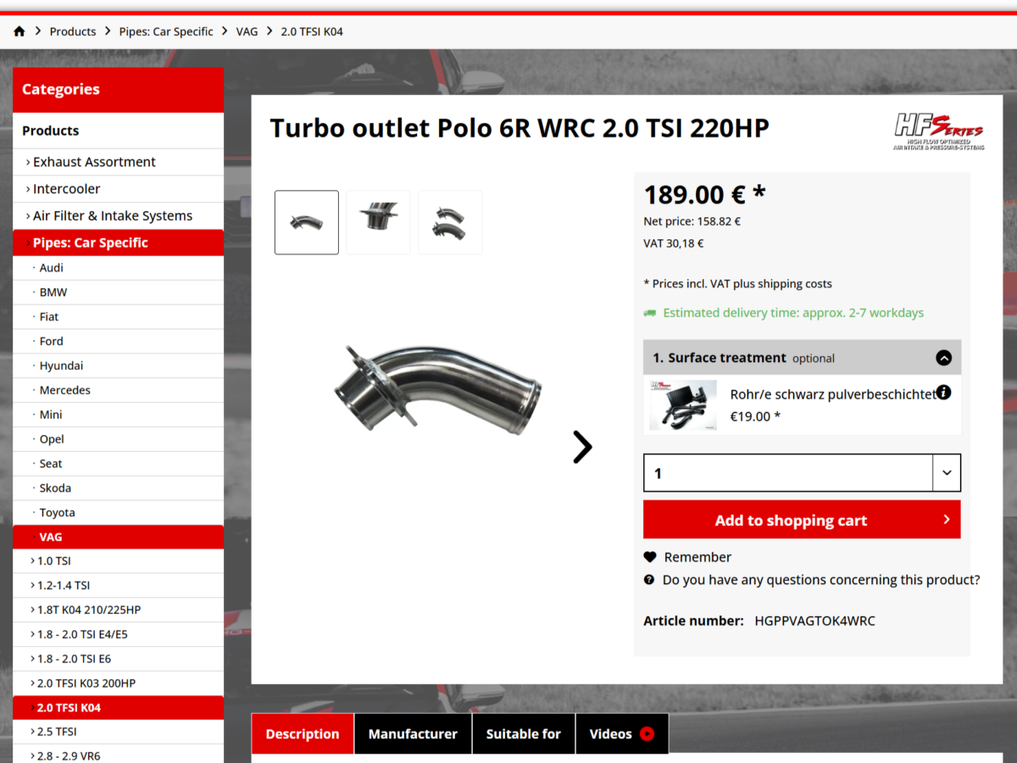This screenshot has height=763, width=1017.
Task: Go to the home page via house icon
Action: [19, 31]
